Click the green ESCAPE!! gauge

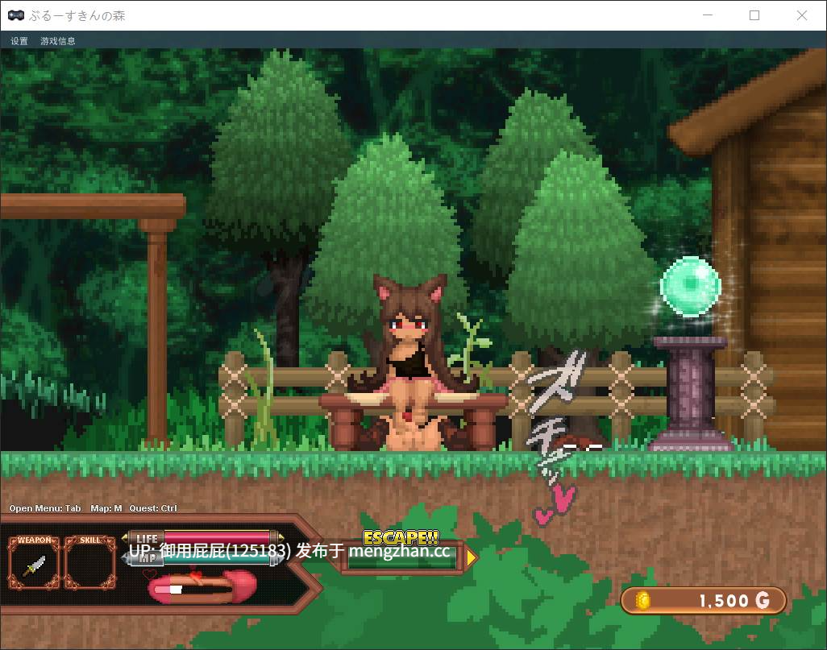[x=402, y=558]
